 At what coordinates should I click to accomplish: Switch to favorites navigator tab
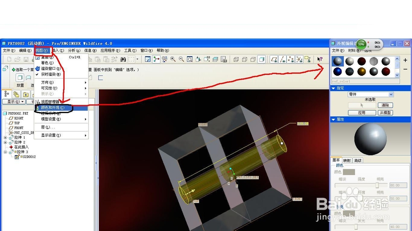pos(26,94)
